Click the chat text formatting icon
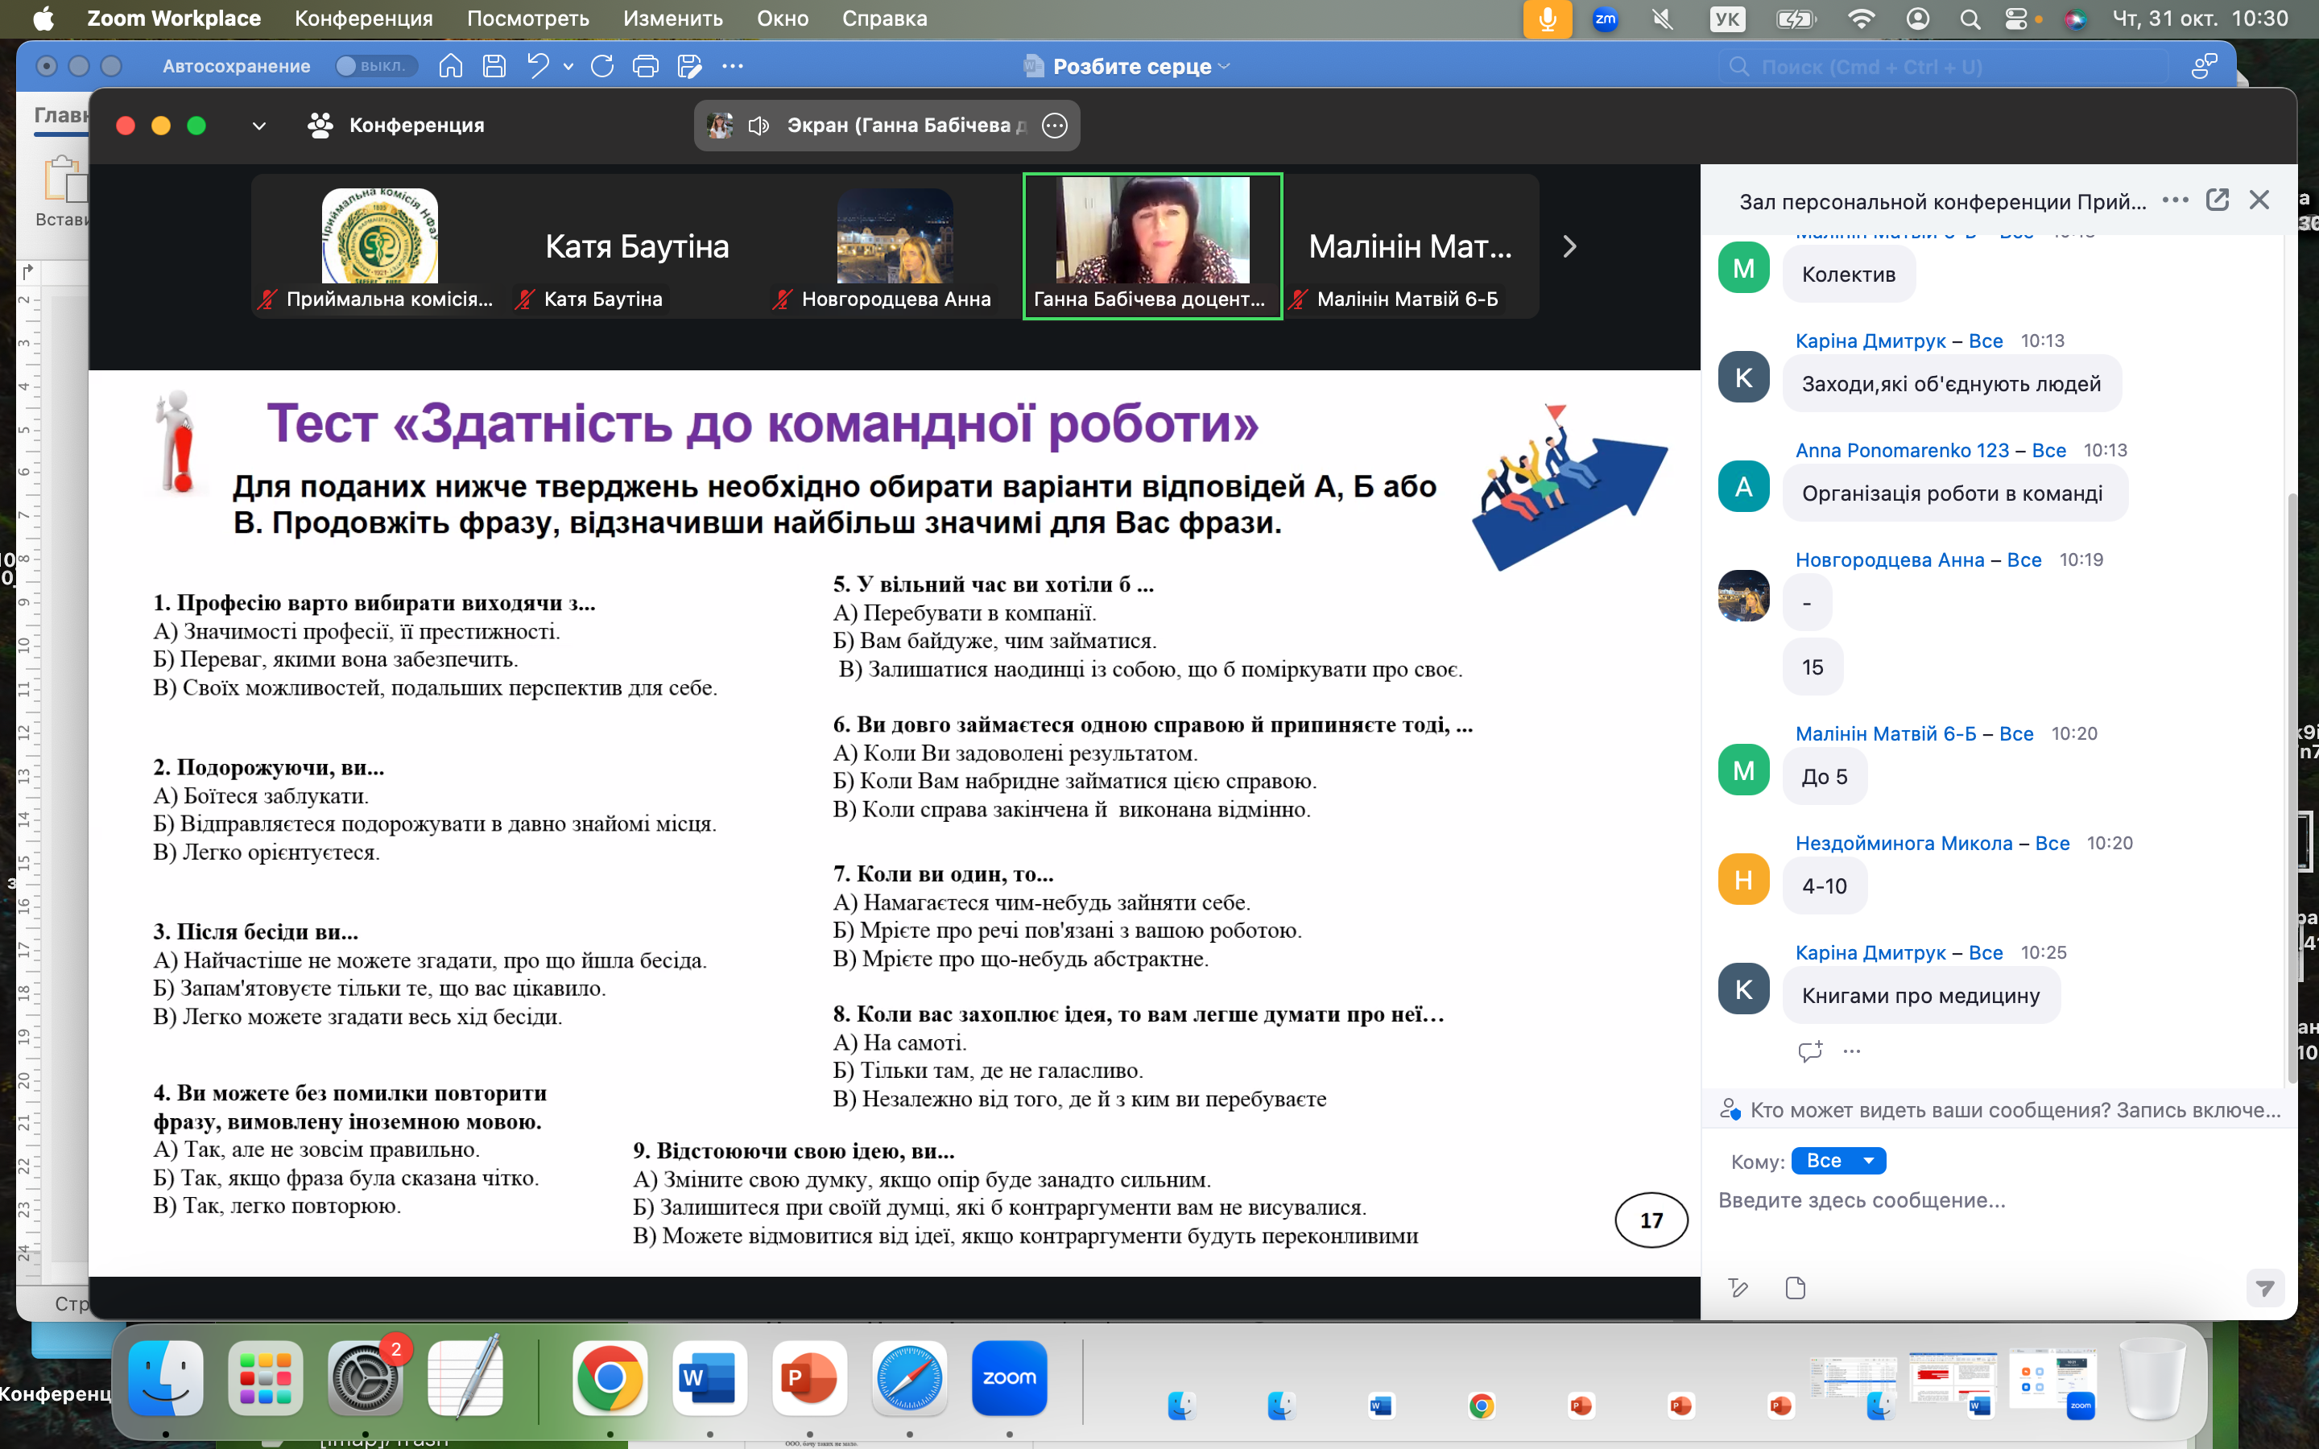2319x1449 pixels. (x=1738, y=1287)
